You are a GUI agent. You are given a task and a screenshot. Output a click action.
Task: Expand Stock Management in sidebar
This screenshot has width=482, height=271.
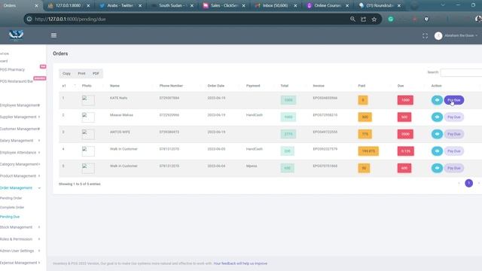(20, 227)
